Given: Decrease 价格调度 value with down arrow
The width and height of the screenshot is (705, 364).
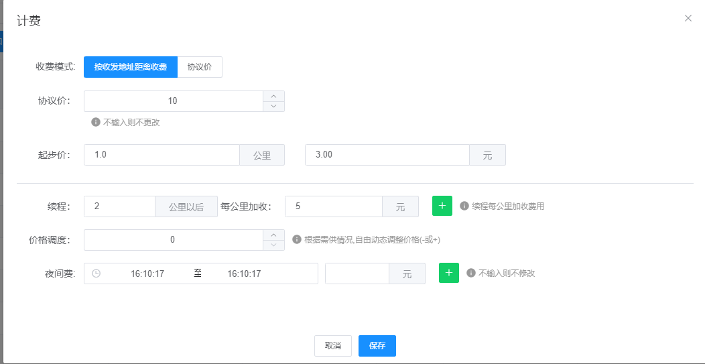Looking at the screenshot, I should 273,245.
